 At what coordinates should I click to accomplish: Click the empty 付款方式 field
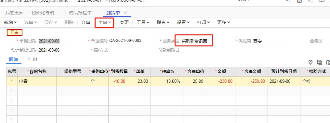(x=127, y=50)
